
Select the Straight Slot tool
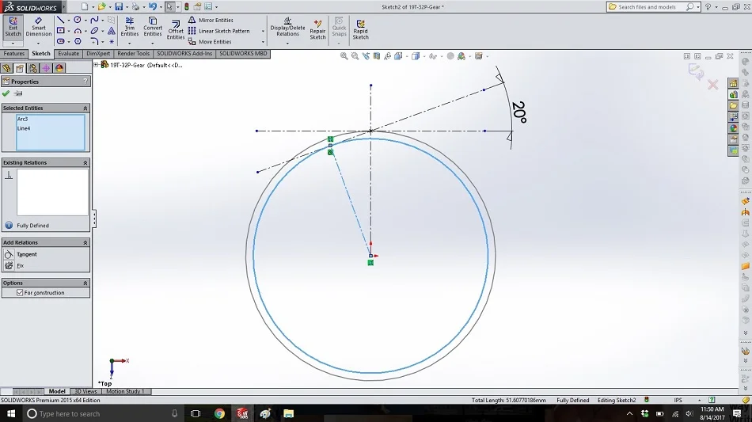[x=60, y=42]
